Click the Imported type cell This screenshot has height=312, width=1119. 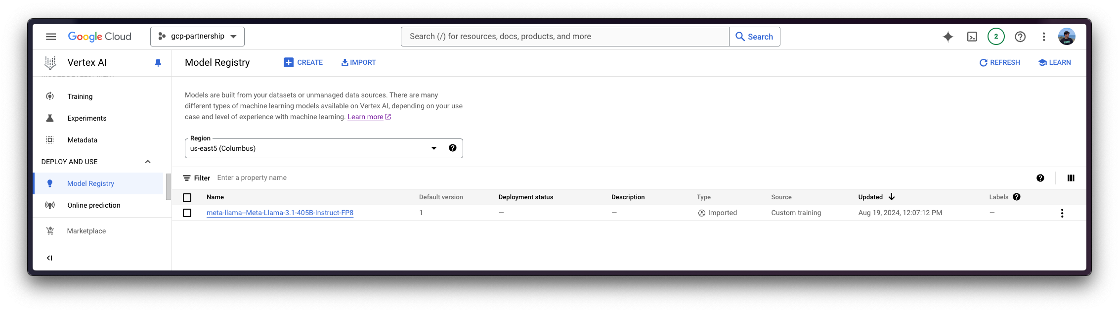[x=718, y=213]
